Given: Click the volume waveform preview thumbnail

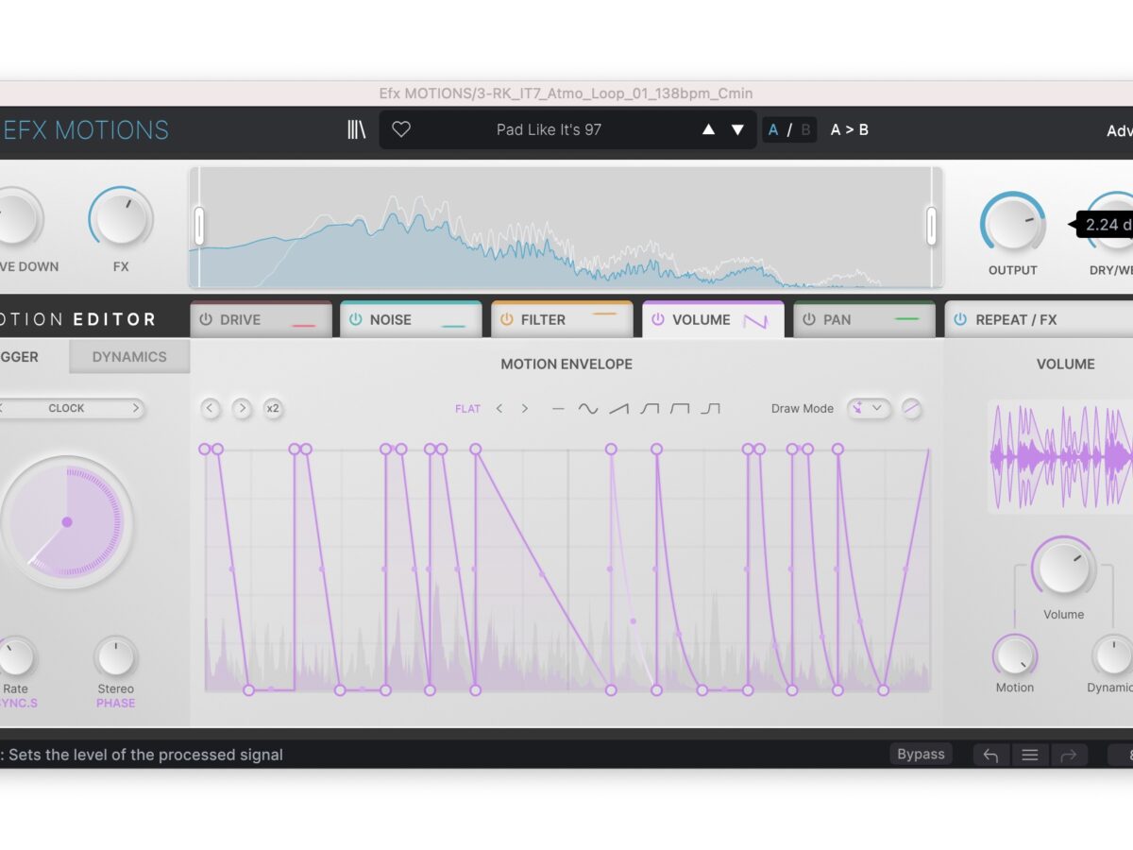Looking at the screenshot, I should 1059,457.
